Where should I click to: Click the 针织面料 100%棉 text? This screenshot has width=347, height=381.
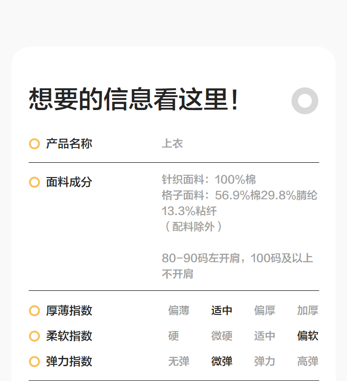[x=209, y=180]
